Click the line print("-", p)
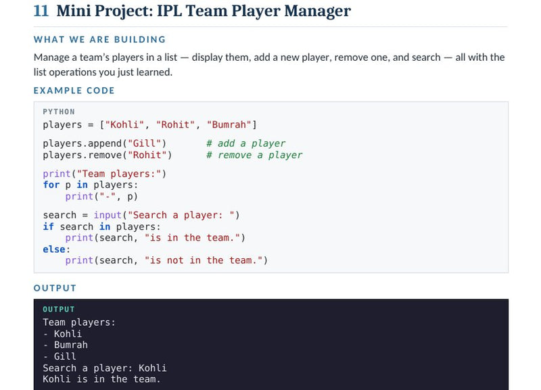 [x=101, y=196]
